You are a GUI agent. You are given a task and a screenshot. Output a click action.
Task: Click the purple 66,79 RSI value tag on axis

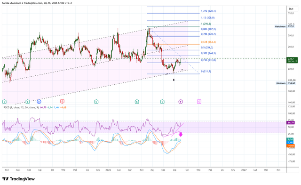(x=291, y=122)
